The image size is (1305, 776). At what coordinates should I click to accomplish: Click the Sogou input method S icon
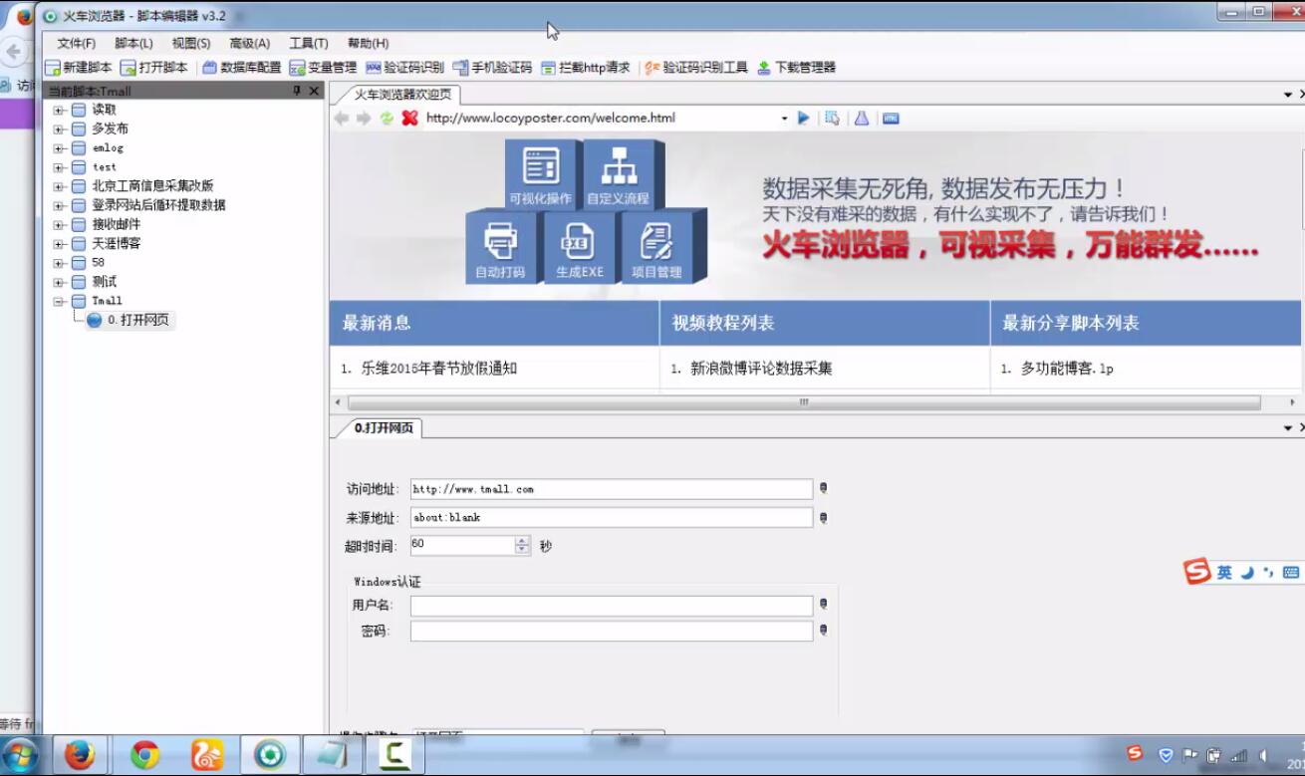click(1196, 572)
